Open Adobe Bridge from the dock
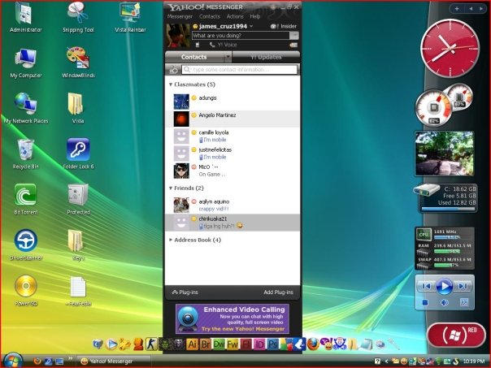491x368 pixels. point(206,344)
